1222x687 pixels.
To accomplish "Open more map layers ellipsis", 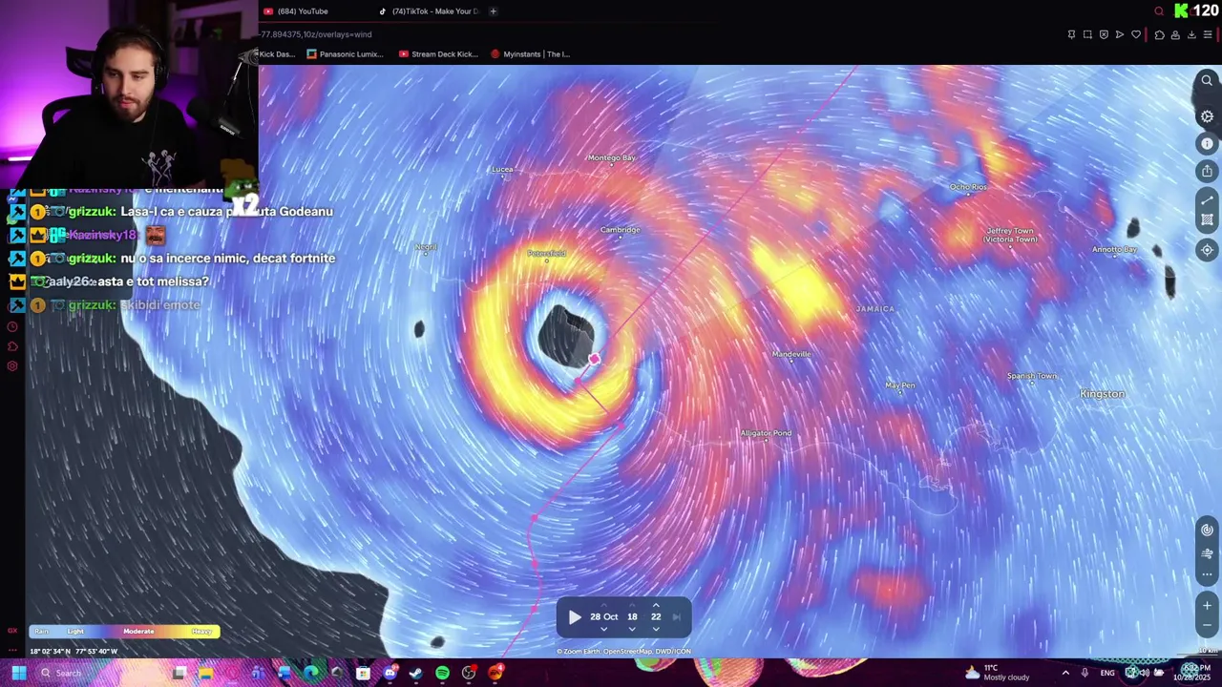I will [1207, 574].
